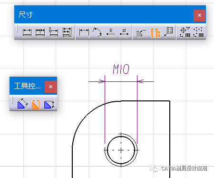Click the threaded hole circle in drawing
This screenshot has width=214, height=178.
pyautogui.click(x=121, y=150)
